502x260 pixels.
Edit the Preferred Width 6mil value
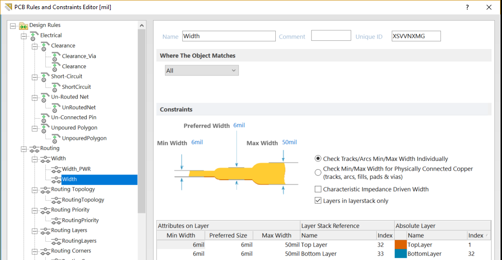(x=239, y=125)
